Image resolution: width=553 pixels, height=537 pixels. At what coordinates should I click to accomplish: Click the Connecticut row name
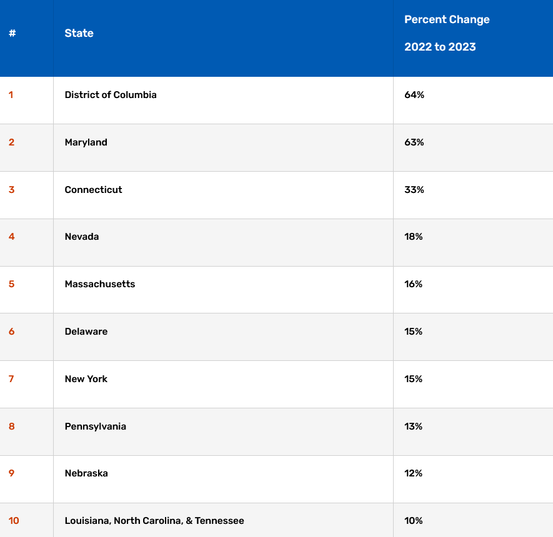click(x=94, y=190)
